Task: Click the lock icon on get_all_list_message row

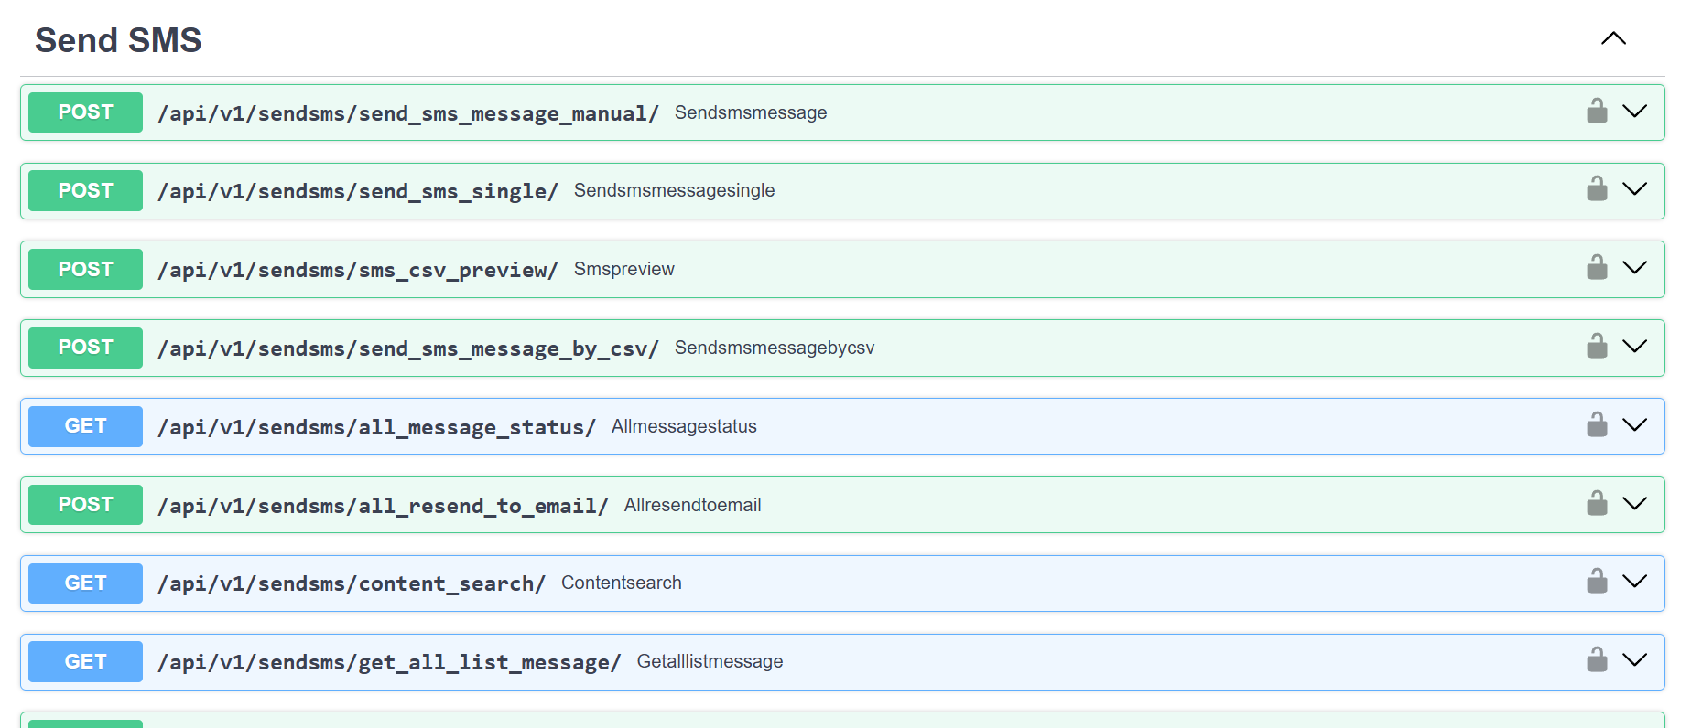Action: coord(1597,660)
